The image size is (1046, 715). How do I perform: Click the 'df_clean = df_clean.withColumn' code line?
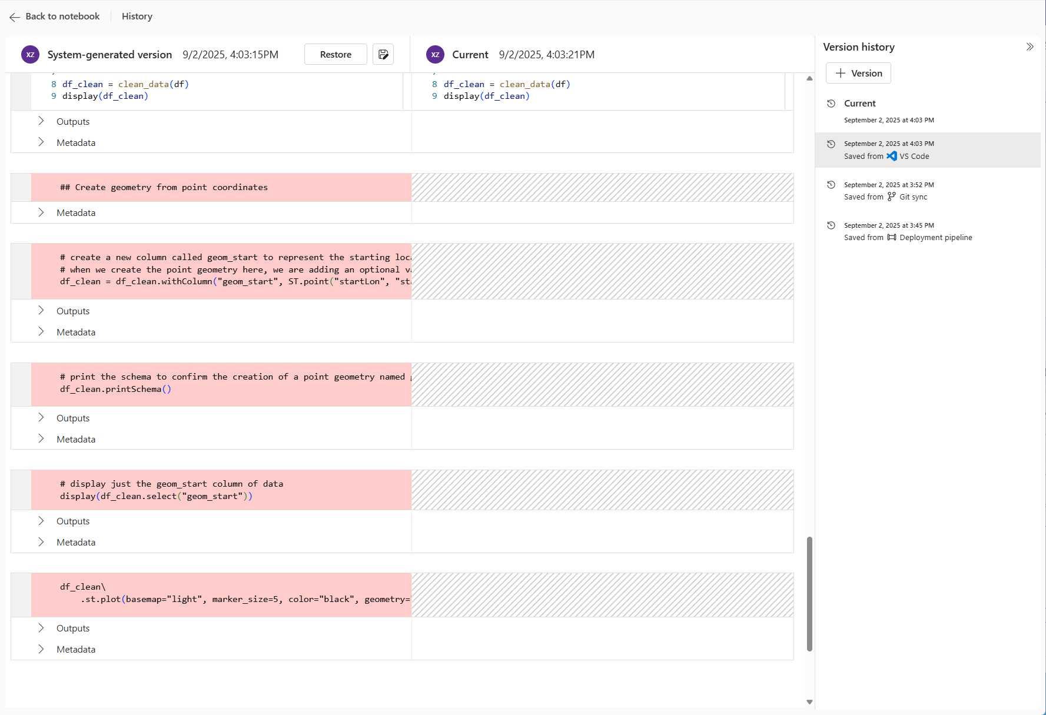(x=235, y=282)
